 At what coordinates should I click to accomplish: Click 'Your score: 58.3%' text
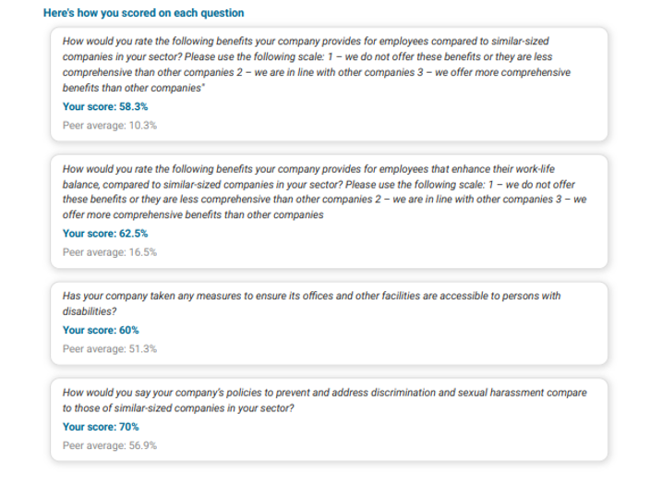(x=105, y=106)
